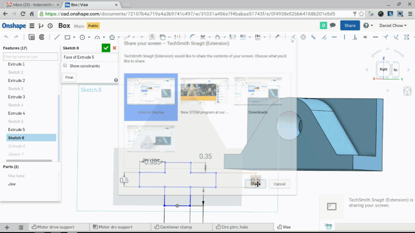The image size is (415, 233).
Task: Open the Onshape hamburger menu
Action: click(x=32, y=26)
